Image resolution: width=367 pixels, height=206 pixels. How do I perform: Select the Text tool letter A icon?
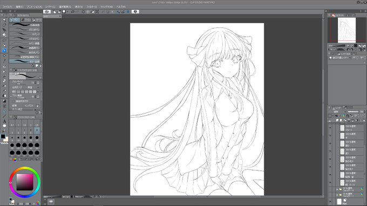4,121
